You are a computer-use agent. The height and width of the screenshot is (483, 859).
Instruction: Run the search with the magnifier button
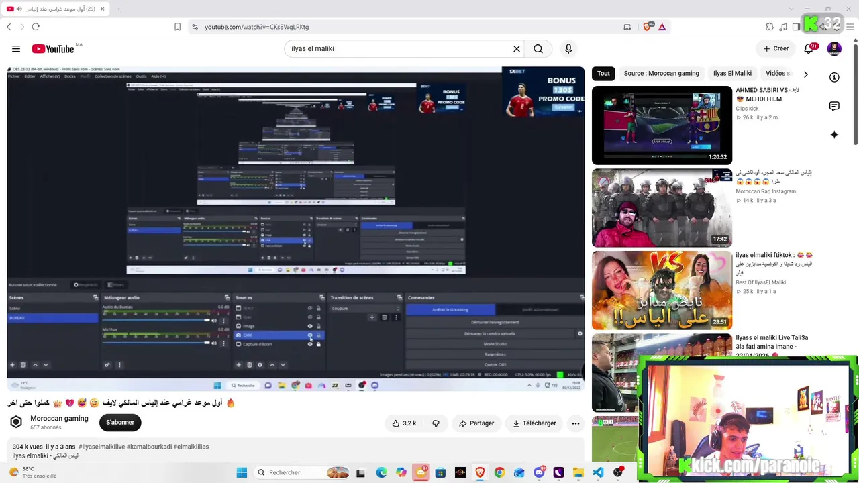pyautogui.click(x=538, y=48)
